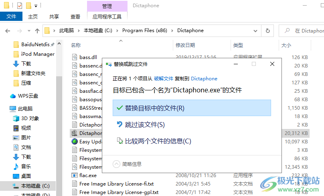324x196 pixels.
Task: Click 本地磁盘 (C:) in address breadcrumb
Action: pos(98,31)
